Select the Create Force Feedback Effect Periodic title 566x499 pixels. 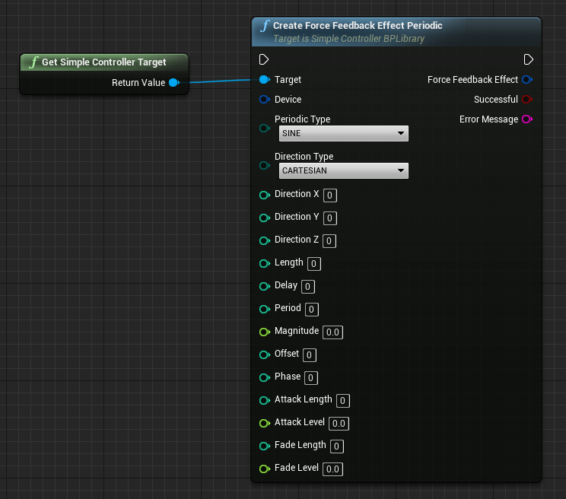pos(358,26)
